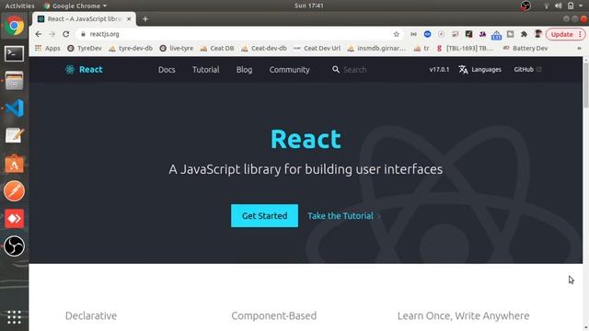Image resolution: width=589 pixels, height=331 pixels.
Task: Open the Ceat DB bookmark
Action: coord(217,48)
